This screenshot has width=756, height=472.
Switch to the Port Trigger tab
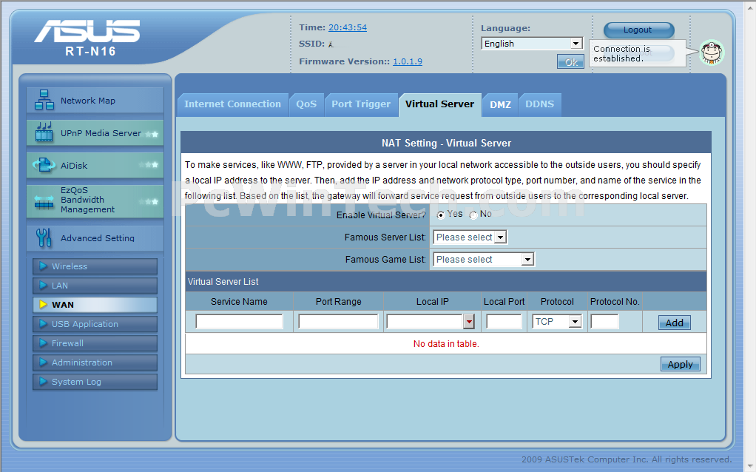[360, 104]
